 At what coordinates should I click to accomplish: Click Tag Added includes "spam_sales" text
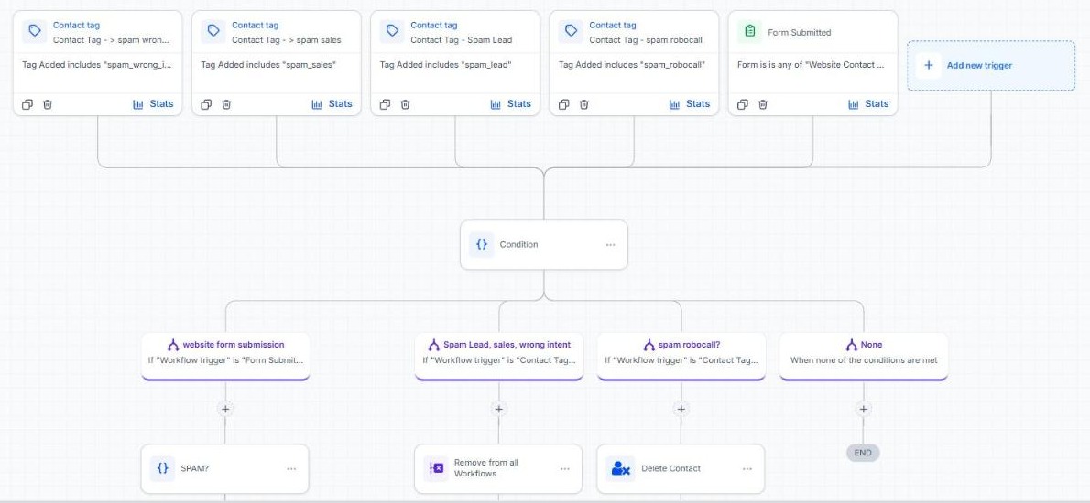point(268,65)
